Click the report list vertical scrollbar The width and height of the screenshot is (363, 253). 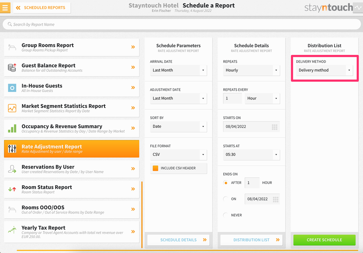(x=142, y=215)
